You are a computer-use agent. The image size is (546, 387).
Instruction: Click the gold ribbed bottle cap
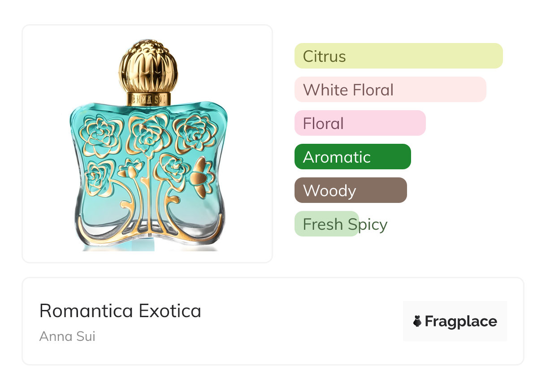pos(148,66)
